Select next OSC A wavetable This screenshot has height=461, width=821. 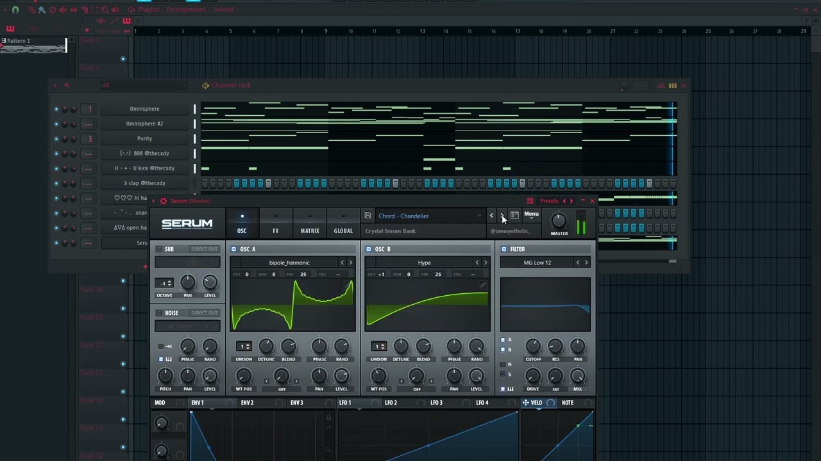(350, 263)
